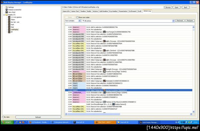
Task: Click the Find next button
Action: pos(180,21)
